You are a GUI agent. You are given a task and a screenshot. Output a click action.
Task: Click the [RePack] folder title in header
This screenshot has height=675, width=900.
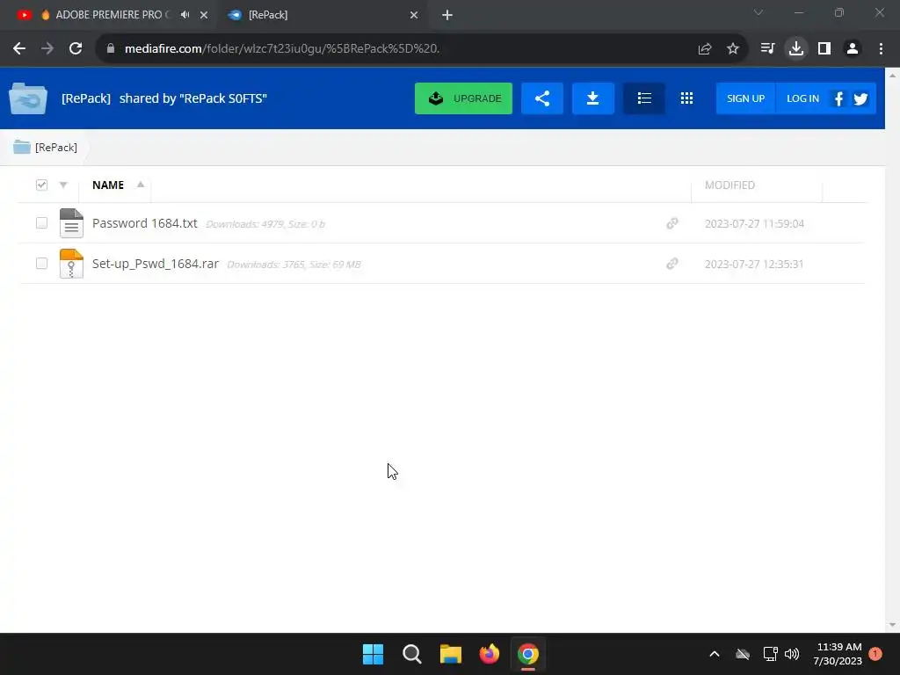coord(86,98)
